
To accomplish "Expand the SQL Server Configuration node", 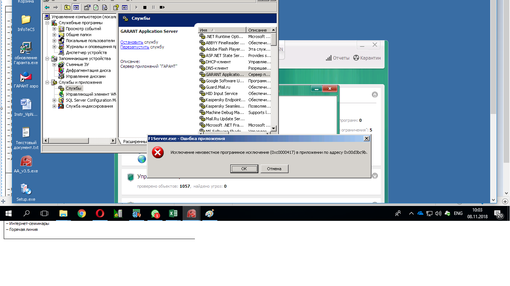I will pyautogui.click(x=55, y=100).
